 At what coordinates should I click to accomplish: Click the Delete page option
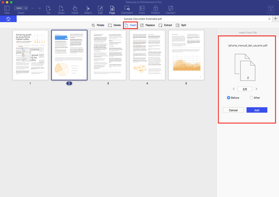click(x=114, y=25)
